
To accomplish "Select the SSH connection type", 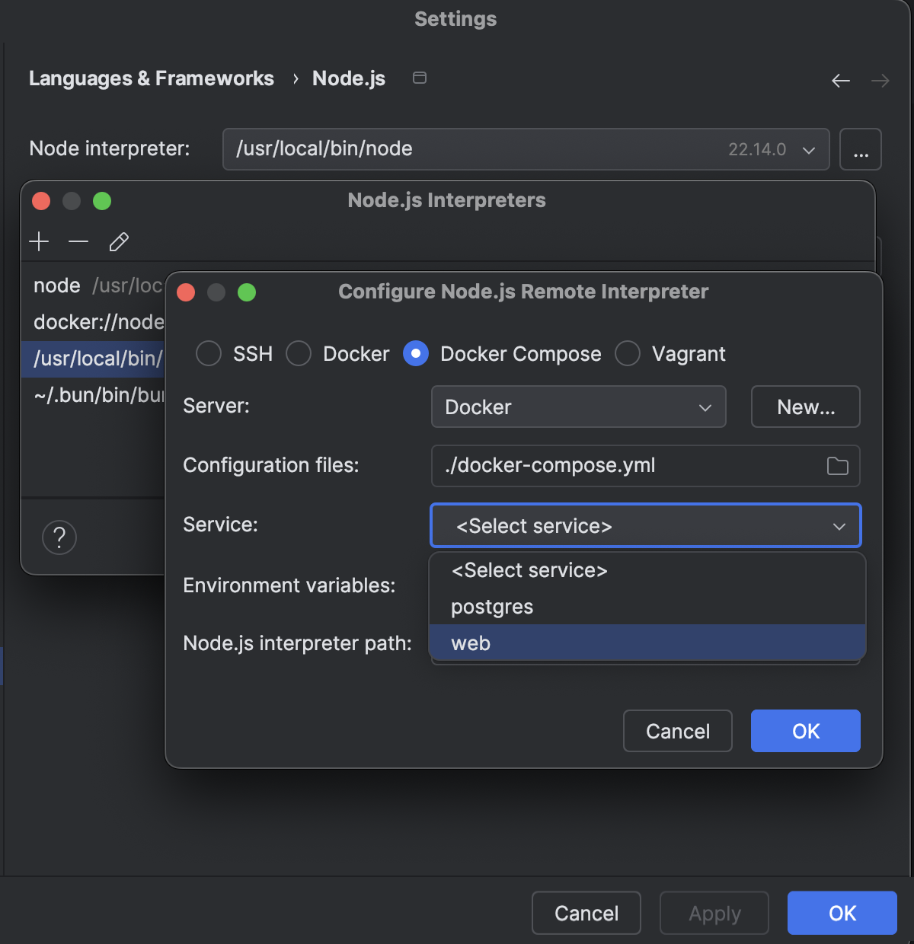I will click(x=208, y=353).
